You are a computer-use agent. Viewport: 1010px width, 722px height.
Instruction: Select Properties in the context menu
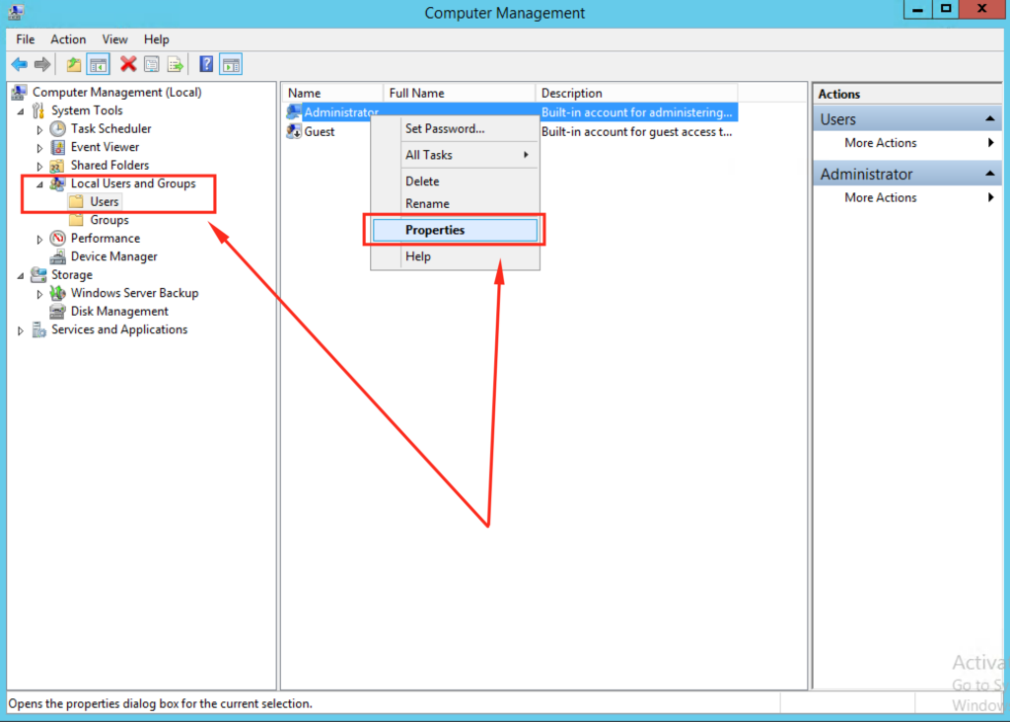(x=435, y=231)
